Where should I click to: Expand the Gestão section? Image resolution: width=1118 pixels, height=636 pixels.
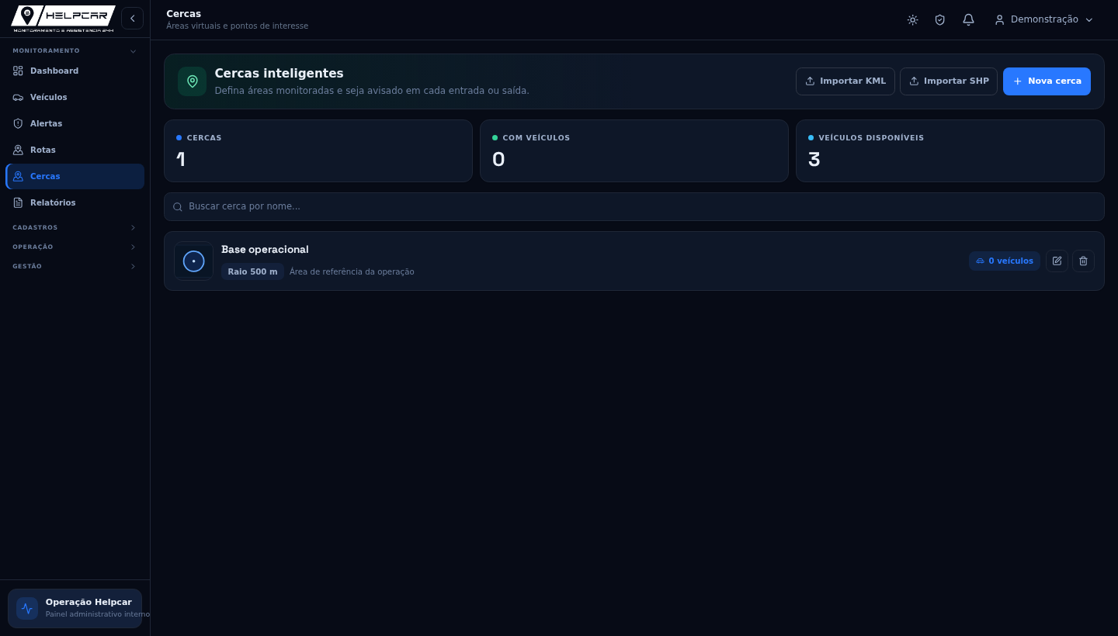point(75,266)
